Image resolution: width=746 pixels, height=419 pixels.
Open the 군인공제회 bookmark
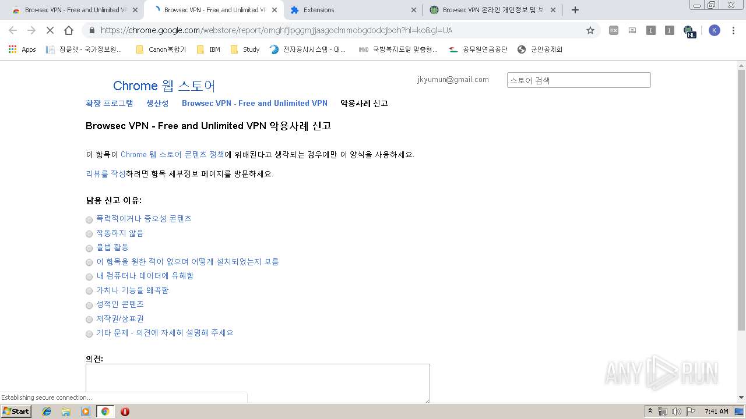point(540,49)
